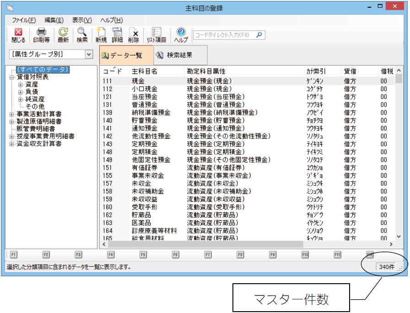Click the horizontal scrollbar right arrow
The height and width of the screenshot is (313, 410).
coord(391,245)
